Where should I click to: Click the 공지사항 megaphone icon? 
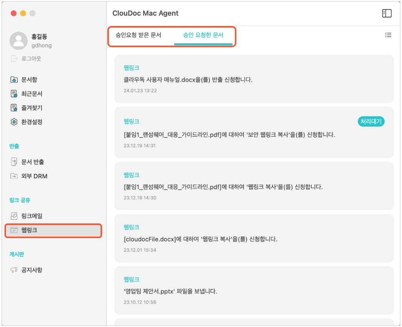(x=14, y=270)
